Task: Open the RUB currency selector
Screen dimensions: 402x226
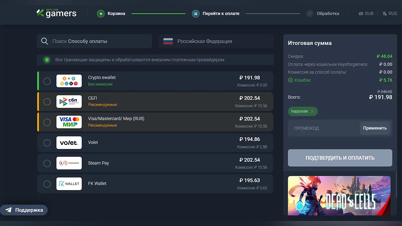Action: pos(366,14)
